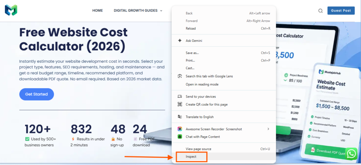Image resolution: width=361 pixels, height=165 pixels.
Task: Click the Awesome Screen Recorder extension icon
Action: (180, 129)
